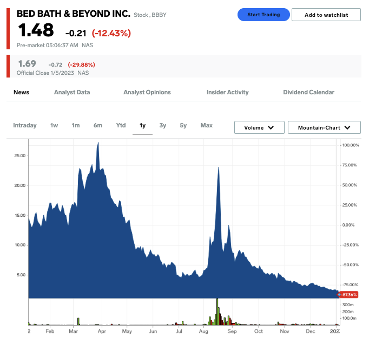Click the chevron in Mountain-Chart dropdown
Image resolution: width=369 pixels, height=342 pixels.
click(347, 127)
